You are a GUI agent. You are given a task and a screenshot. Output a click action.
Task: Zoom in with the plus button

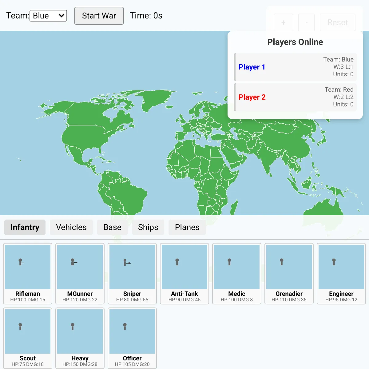coord(284,22)
